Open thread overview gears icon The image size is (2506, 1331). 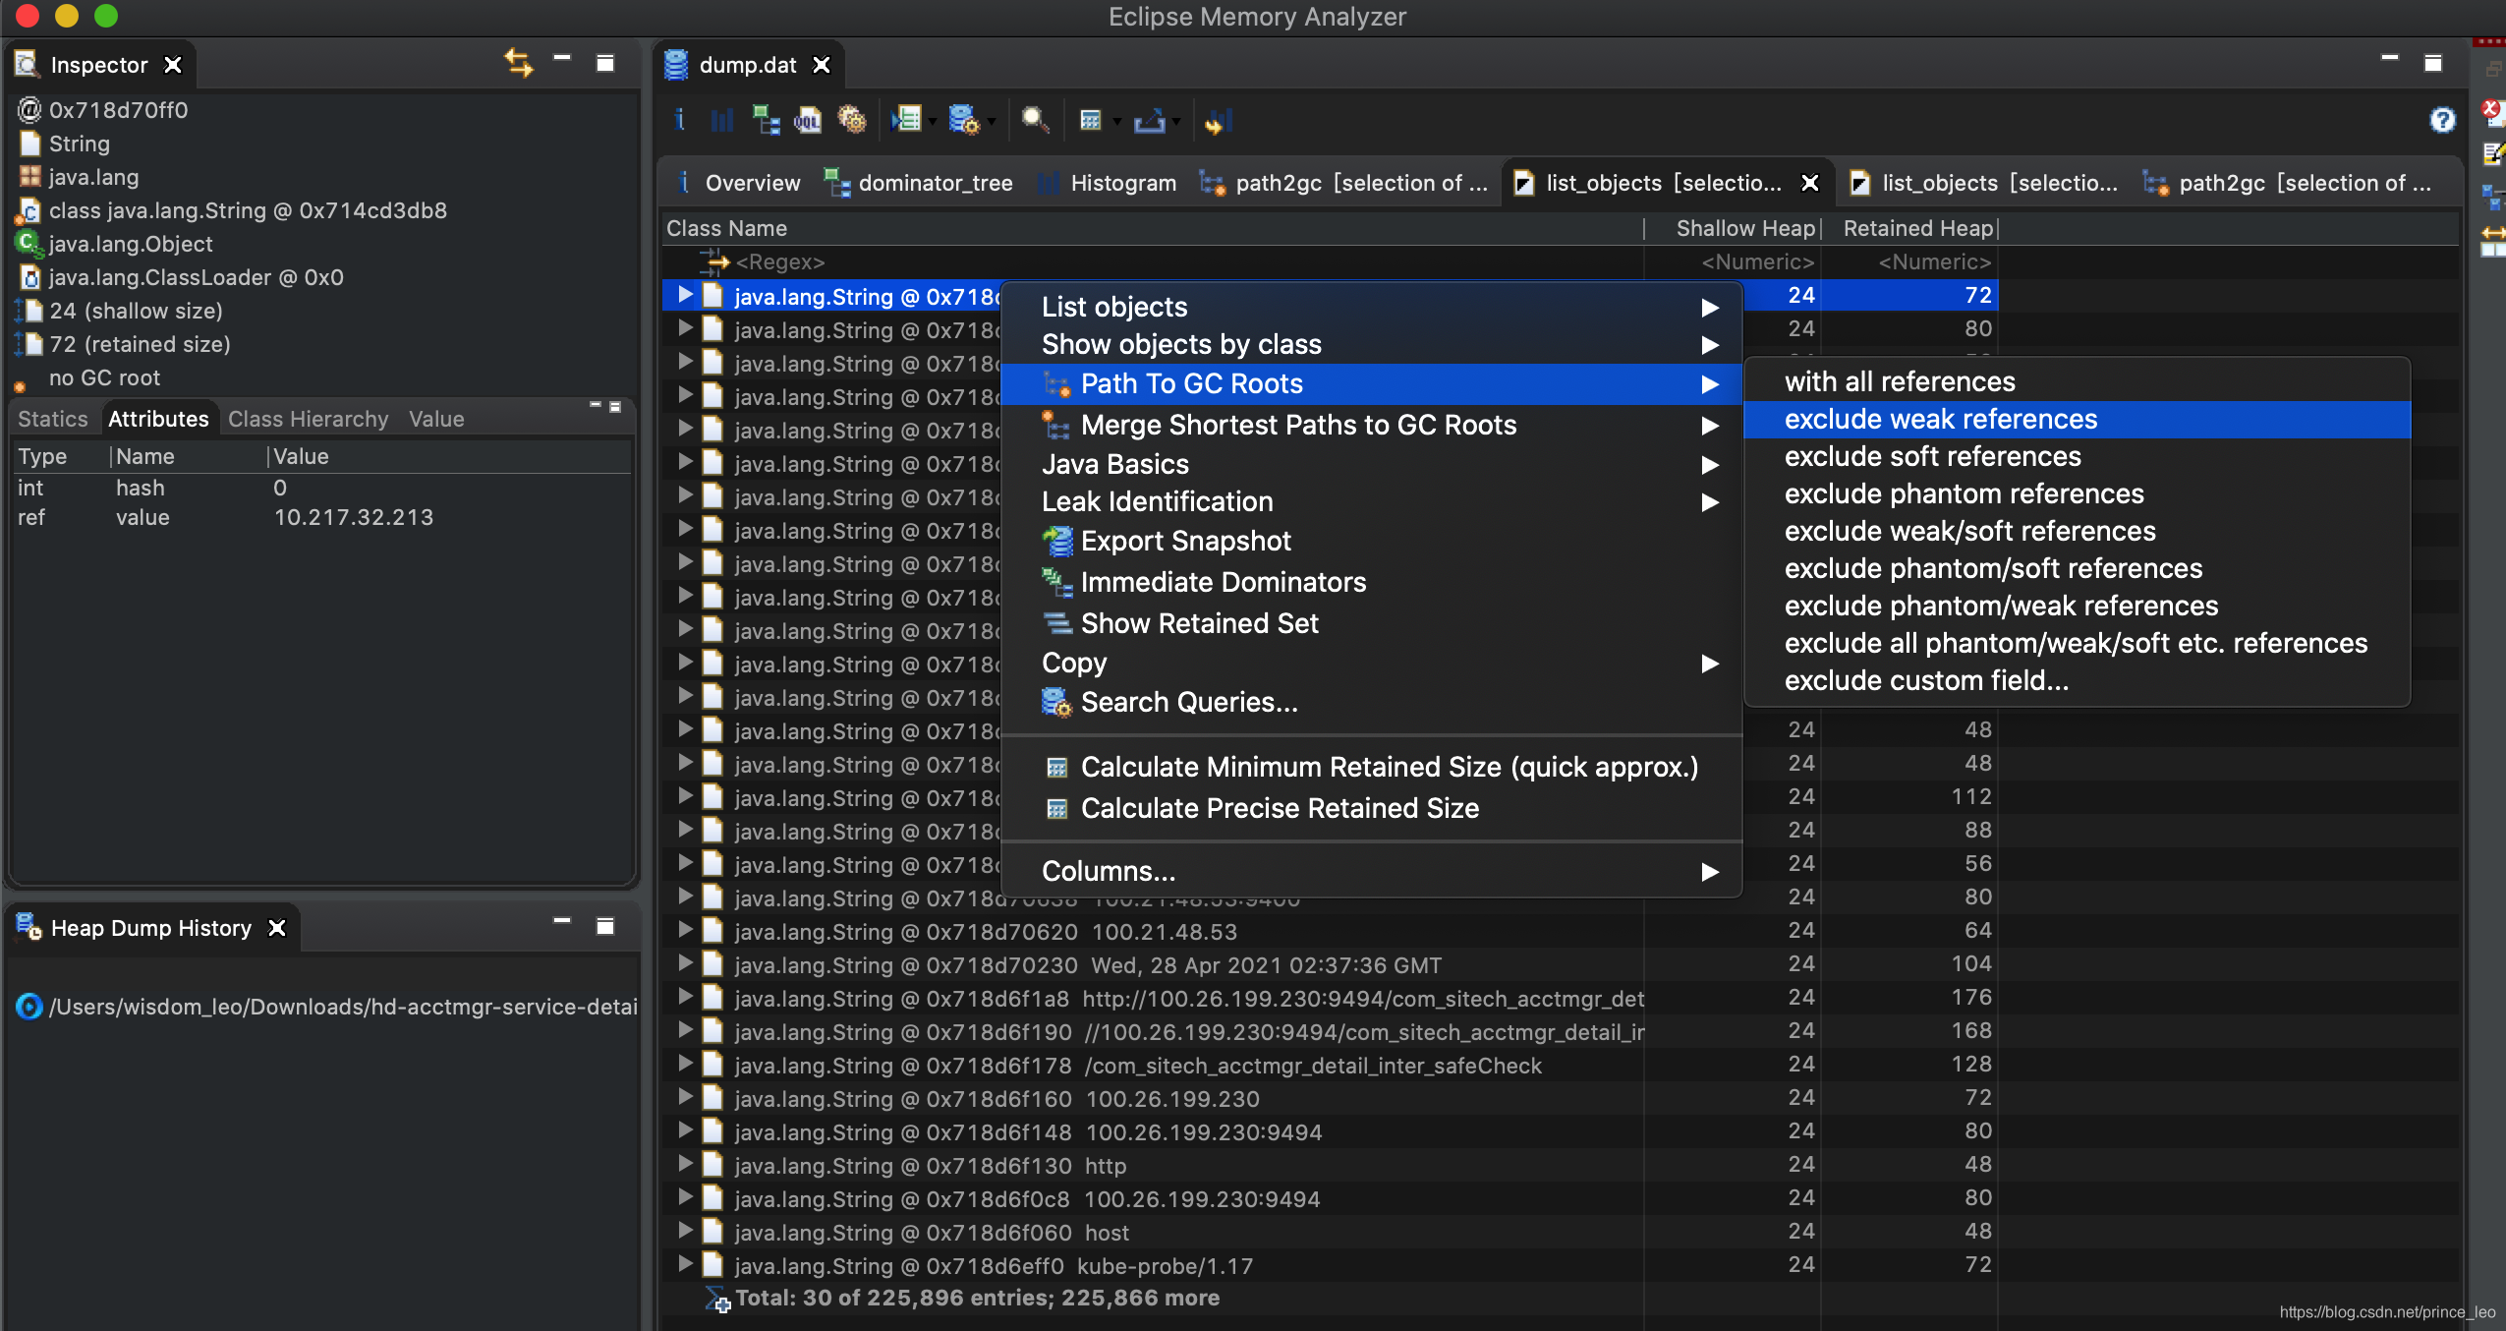click(851, 121)
